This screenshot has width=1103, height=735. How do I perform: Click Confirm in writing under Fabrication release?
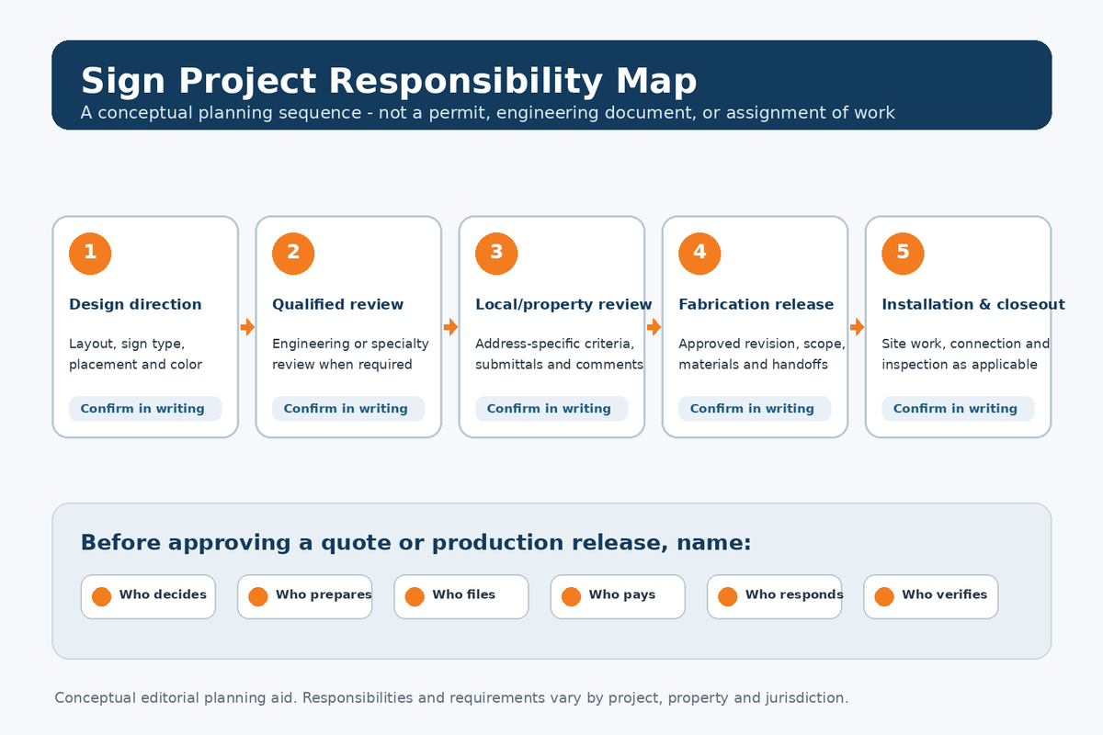[755, 409]
